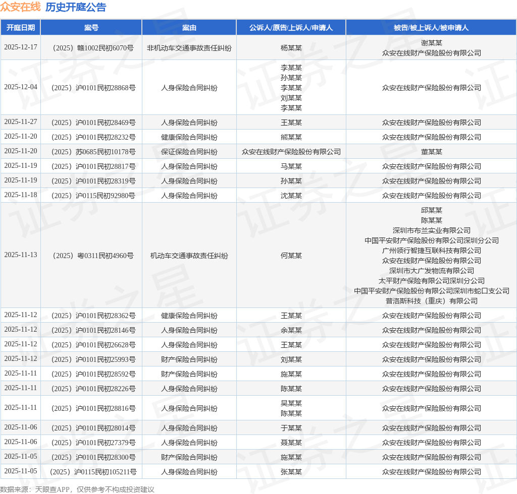Click defendant 深圳市布兰实业有限公司
Screen dimensions: 517x494
(x=431, y=230)
